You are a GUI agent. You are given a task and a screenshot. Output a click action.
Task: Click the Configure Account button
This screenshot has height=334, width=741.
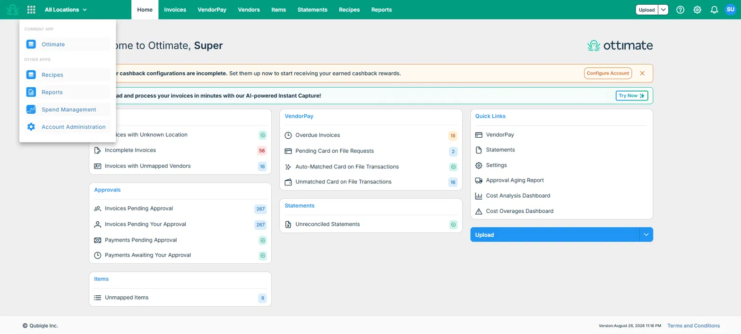(608, 73)
